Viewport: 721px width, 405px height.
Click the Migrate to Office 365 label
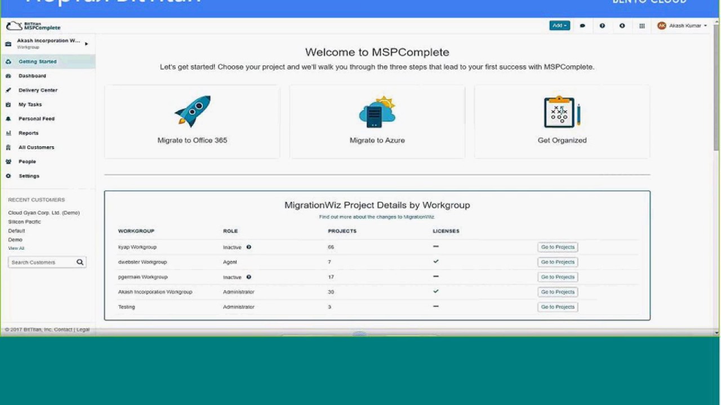pos(193,140)
